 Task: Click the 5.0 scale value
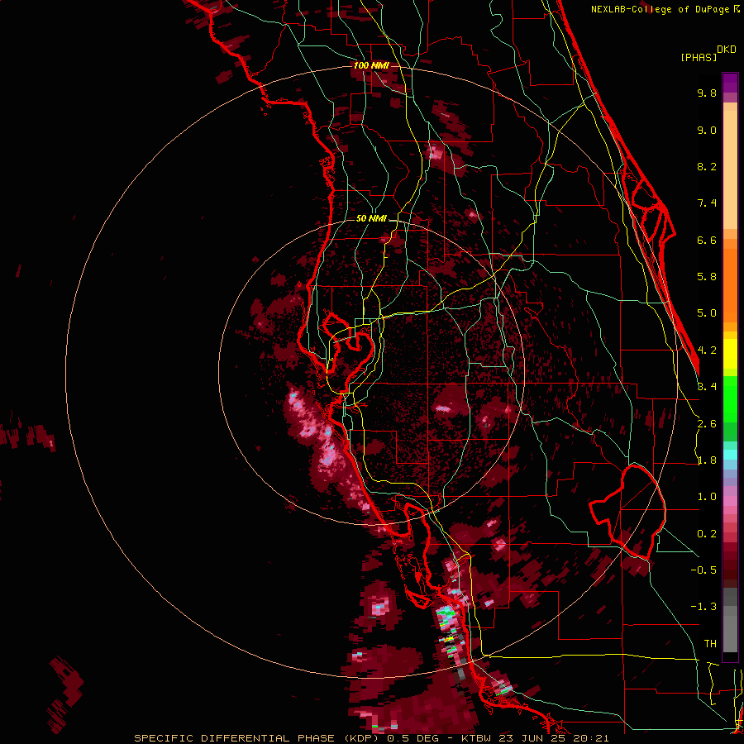pyautogui.click(x=707, y=313)
